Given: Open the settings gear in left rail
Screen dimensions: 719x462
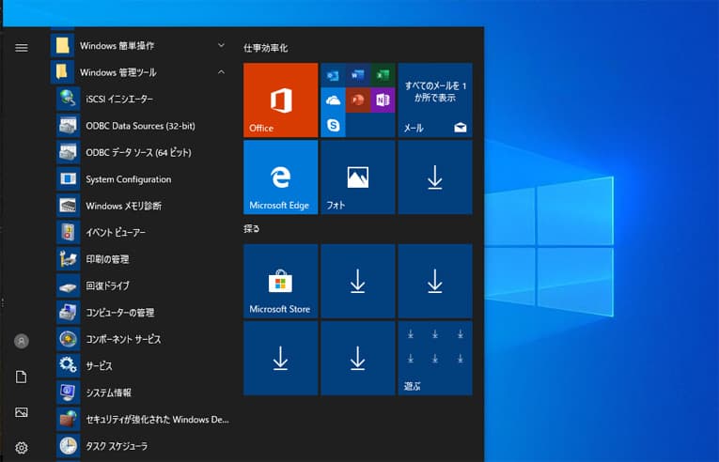Looking at the screenshot, I should coord(22,448).
